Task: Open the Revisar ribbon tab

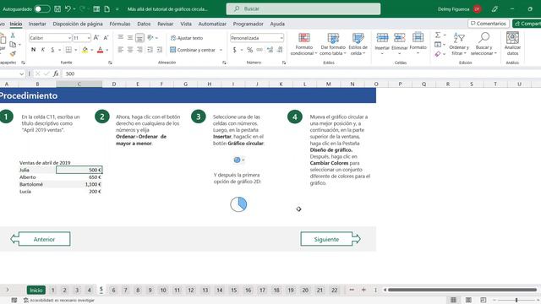Action: point(166,24)
